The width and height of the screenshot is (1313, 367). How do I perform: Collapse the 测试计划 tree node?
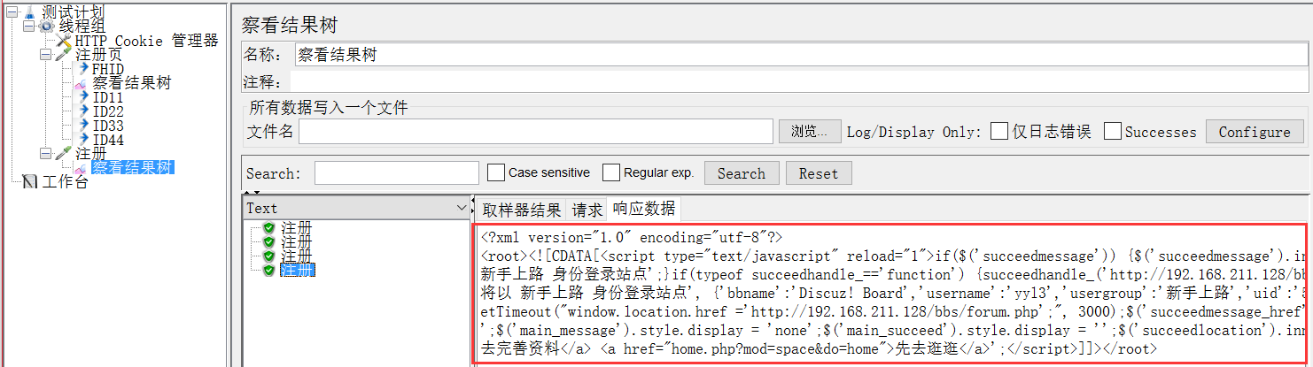tap(12, 12)
